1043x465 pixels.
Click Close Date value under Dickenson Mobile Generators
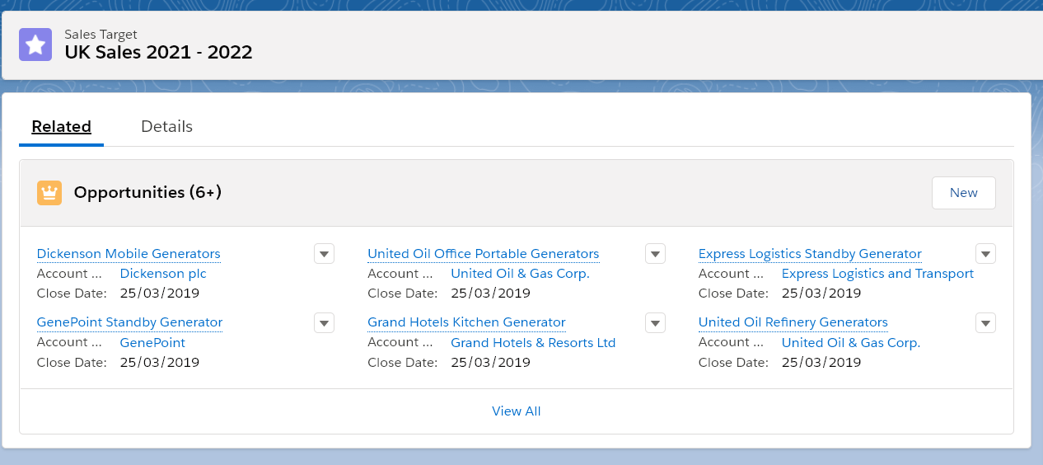[160, 294]
